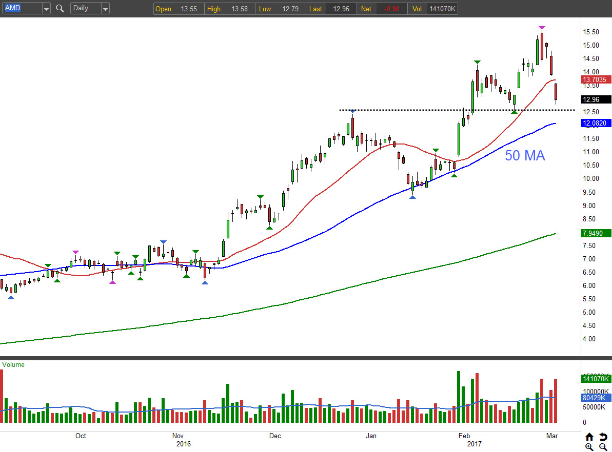The height and width of the screenshot is (452, 612).
Task: Click the green 141070K volume tag
Action: tap(596, 378)
